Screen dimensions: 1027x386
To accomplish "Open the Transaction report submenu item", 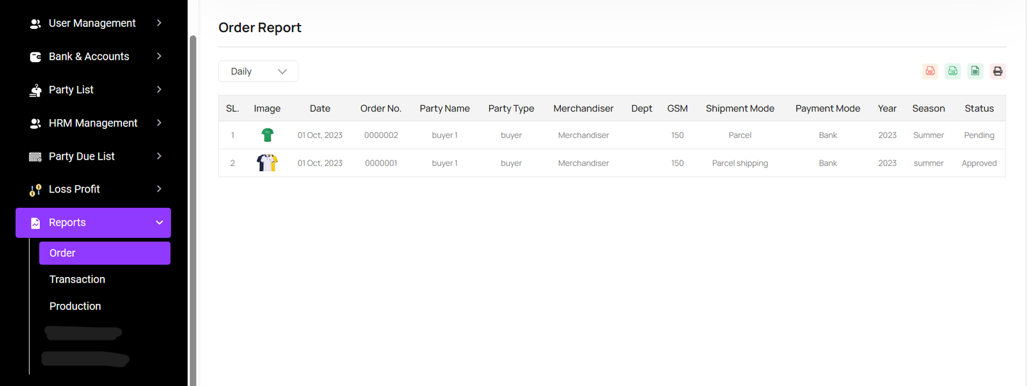I will (77, 280).
